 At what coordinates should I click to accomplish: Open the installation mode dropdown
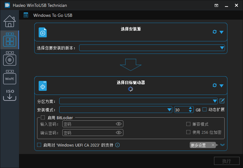coord(116,110)
